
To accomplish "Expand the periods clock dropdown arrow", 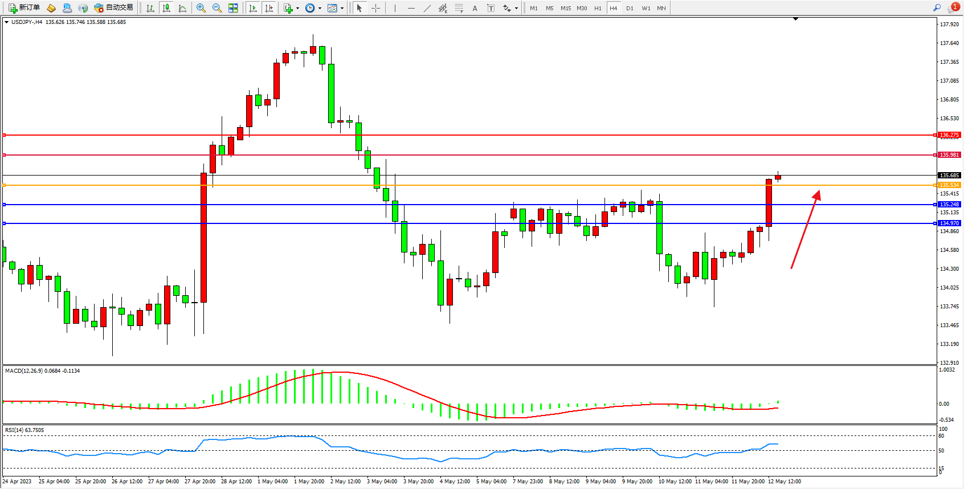I will (x=320, y=8).
